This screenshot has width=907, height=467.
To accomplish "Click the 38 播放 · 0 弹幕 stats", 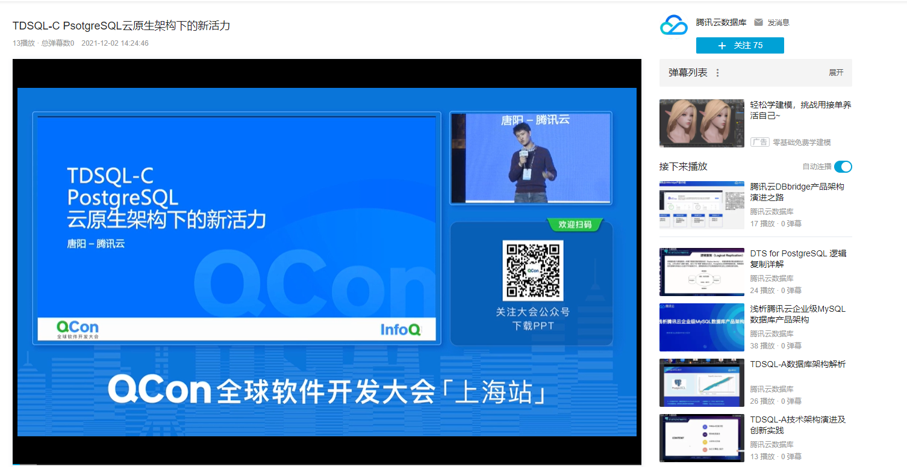I will pyautogui.click(x=776, y=346).
